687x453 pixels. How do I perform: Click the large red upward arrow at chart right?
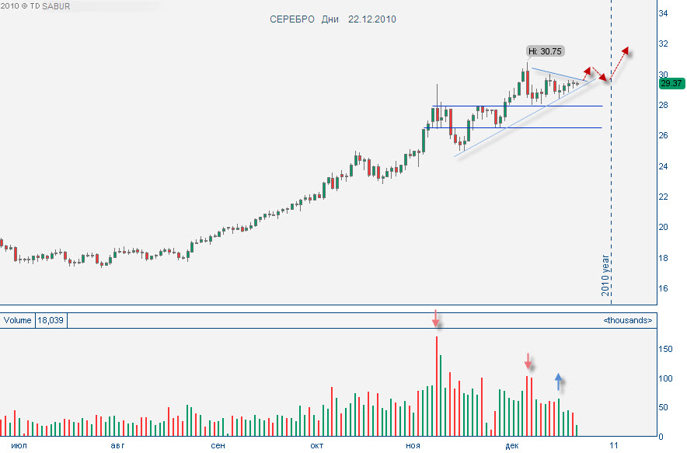tap(620, 64)
